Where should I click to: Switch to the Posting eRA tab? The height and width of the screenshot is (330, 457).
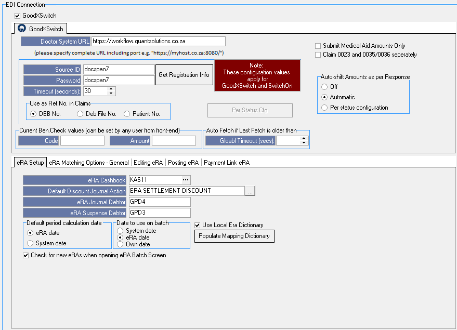click(183, 163)
